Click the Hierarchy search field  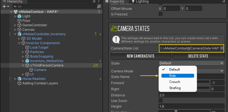(x=55, y=6)
